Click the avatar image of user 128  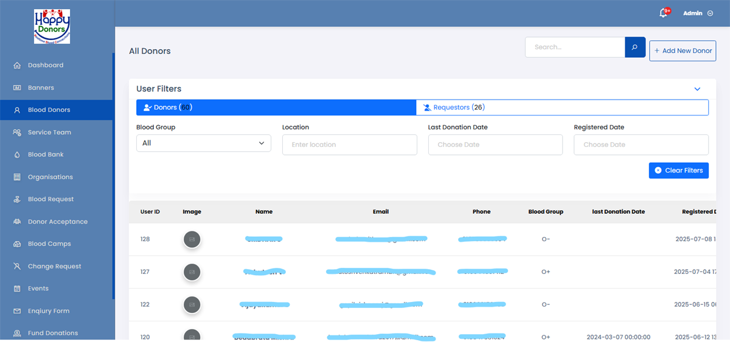pos(192,239)
